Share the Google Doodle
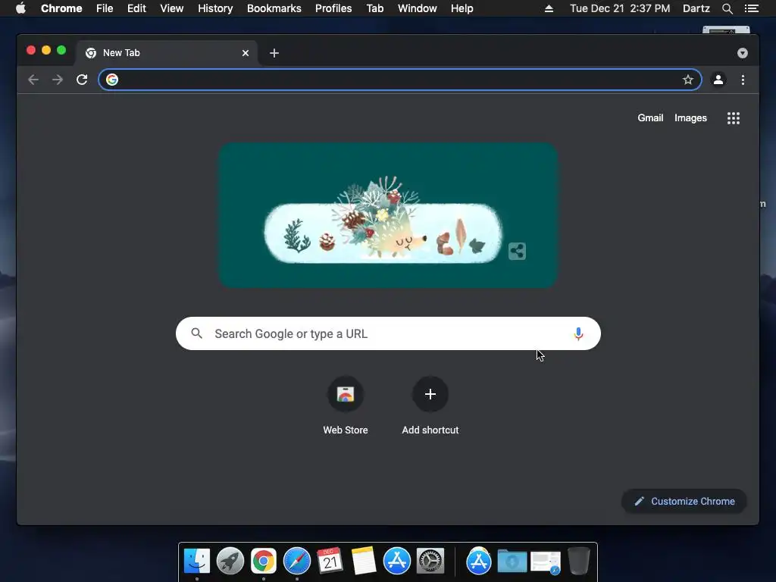 pos(517,251)
